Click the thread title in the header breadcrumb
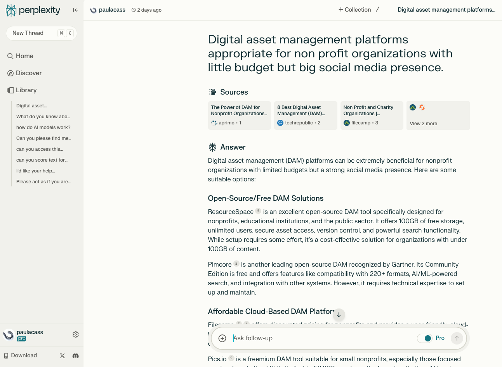 coord(446,10)
